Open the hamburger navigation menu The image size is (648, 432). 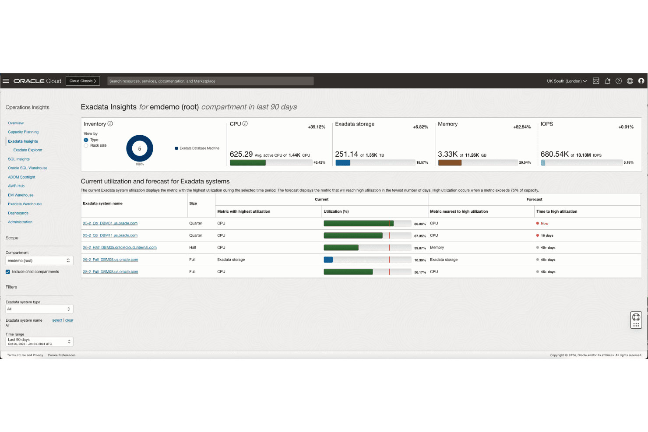click(6, 81)
